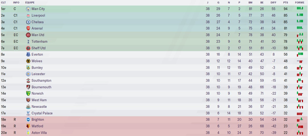Open the Tottenham team link
This screenshot has height=136, width=308.
(x=39, y=42)
